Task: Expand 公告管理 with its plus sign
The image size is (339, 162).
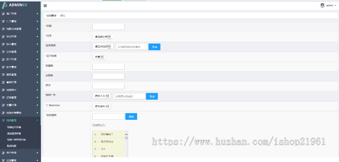Action: (x=37, y=52)
